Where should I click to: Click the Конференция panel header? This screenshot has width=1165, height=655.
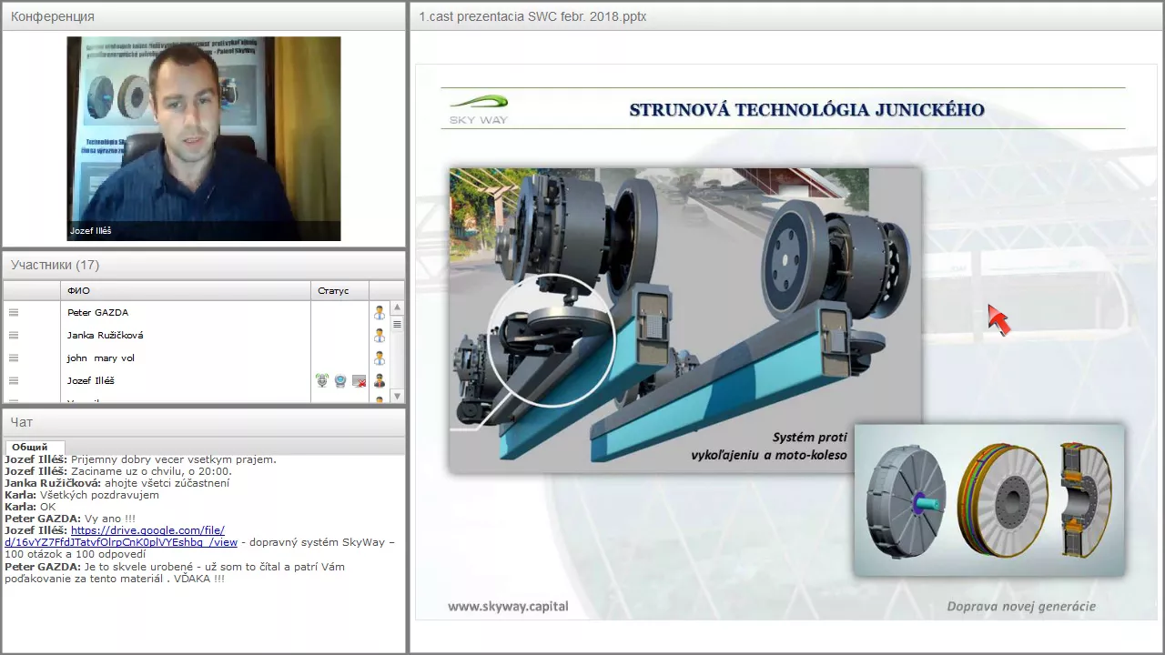204,16
